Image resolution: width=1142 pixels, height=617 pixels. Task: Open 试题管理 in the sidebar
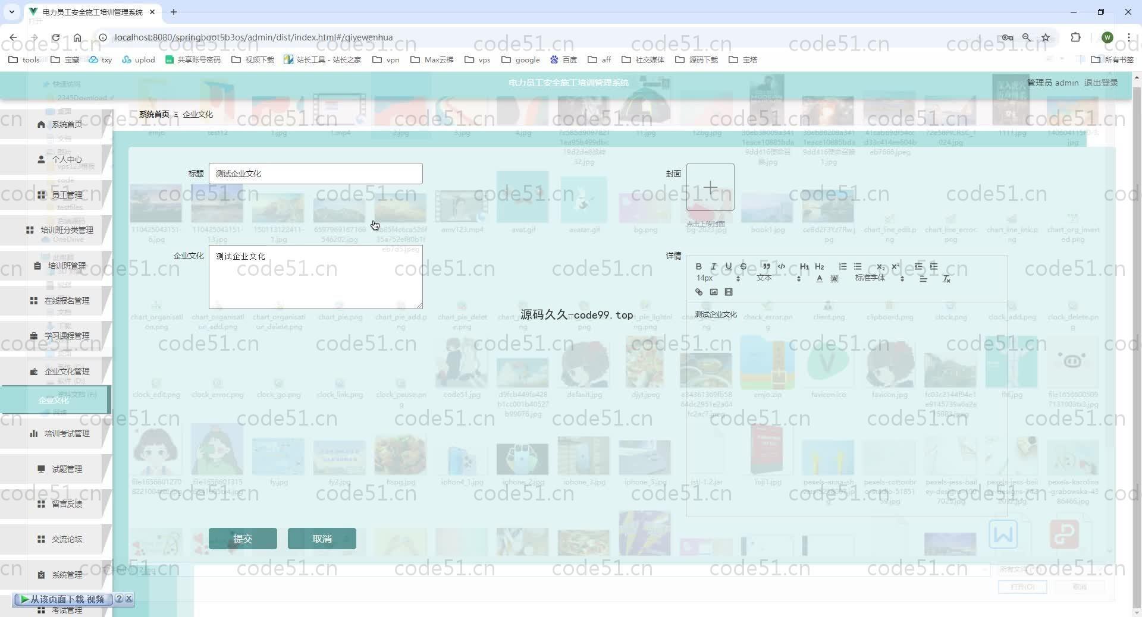coord(56,469)
